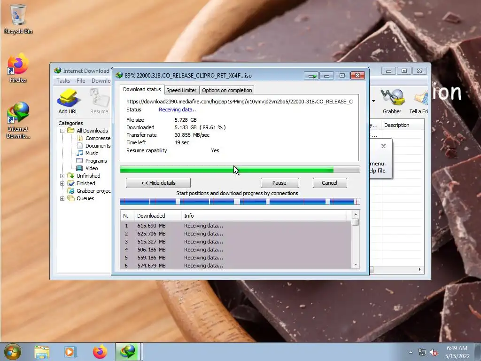Open the File menu in IDM window

(x=81, y=81)
